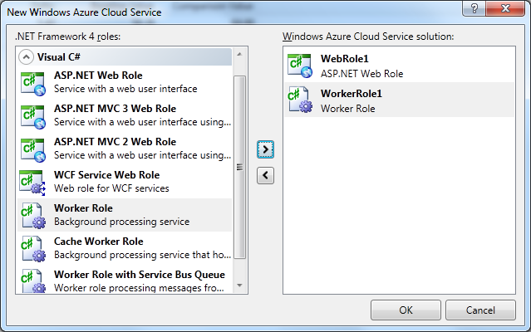Cancel the New Cloud Service dialog

pyautogui.click(x=480, y=310)
